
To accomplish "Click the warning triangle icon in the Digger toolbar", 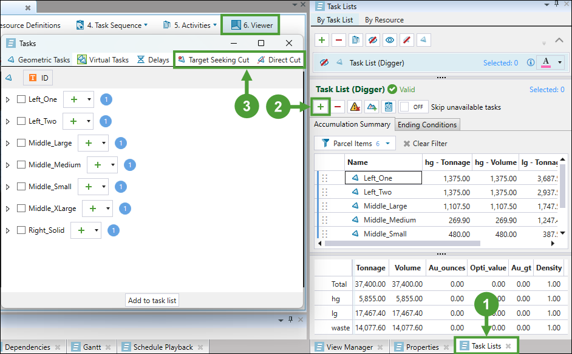I will point(355,107).
